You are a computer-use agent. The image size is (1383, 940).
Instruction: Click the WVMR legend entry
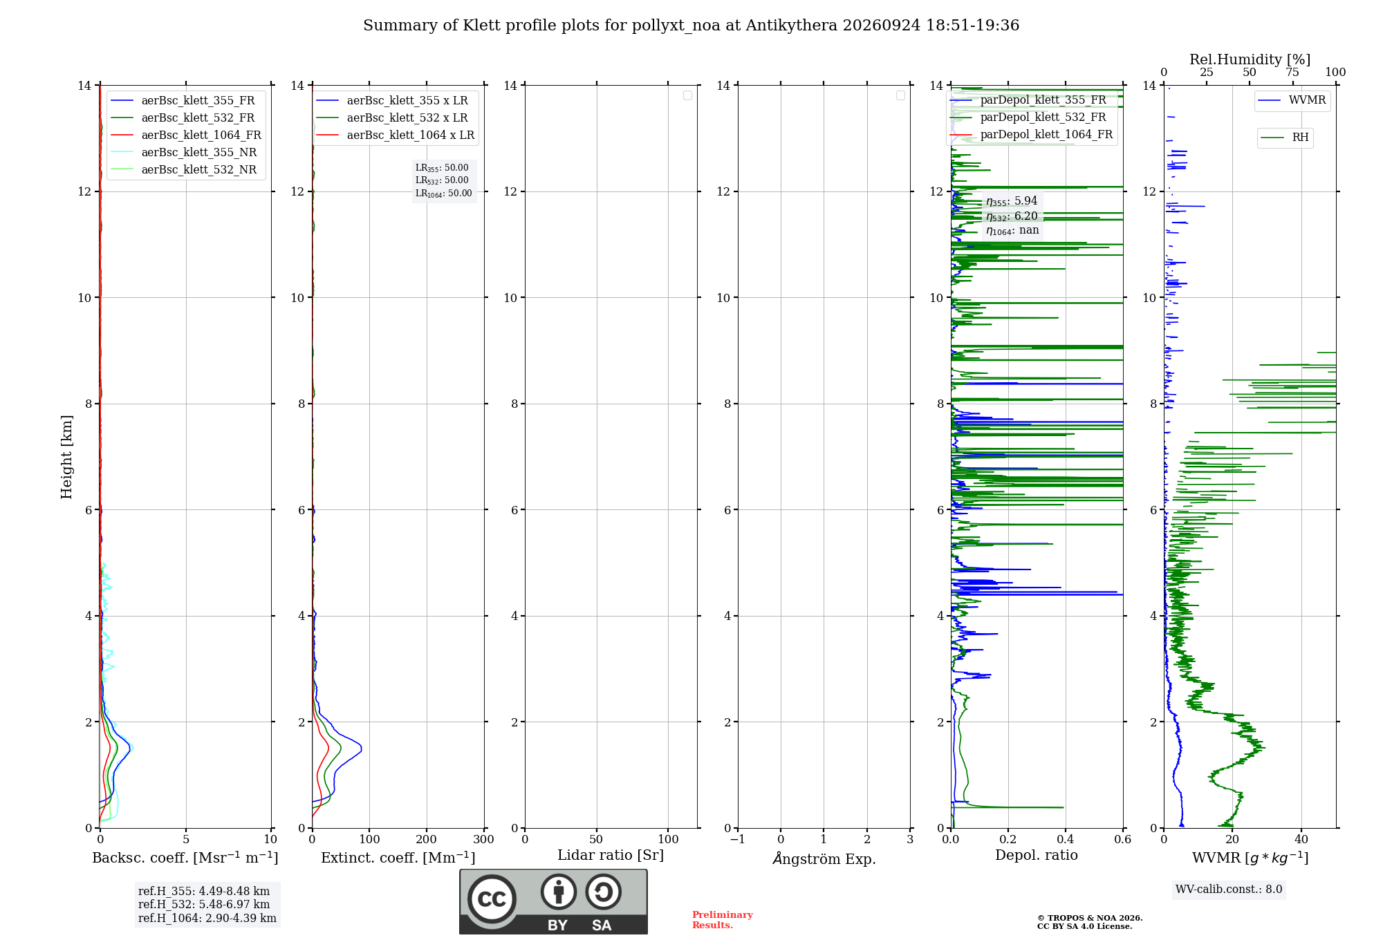click(x=1292, y=100)
